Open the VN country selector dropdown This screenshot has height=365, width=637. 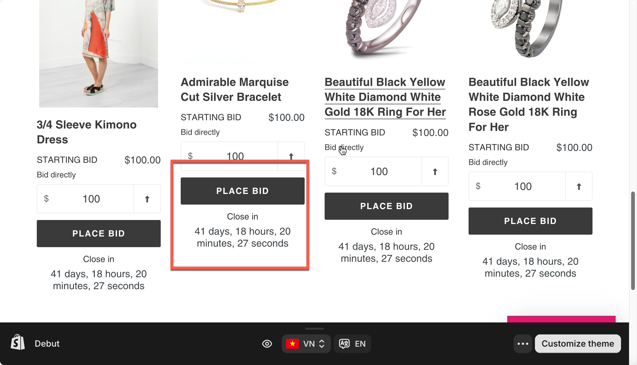(306, 344)
